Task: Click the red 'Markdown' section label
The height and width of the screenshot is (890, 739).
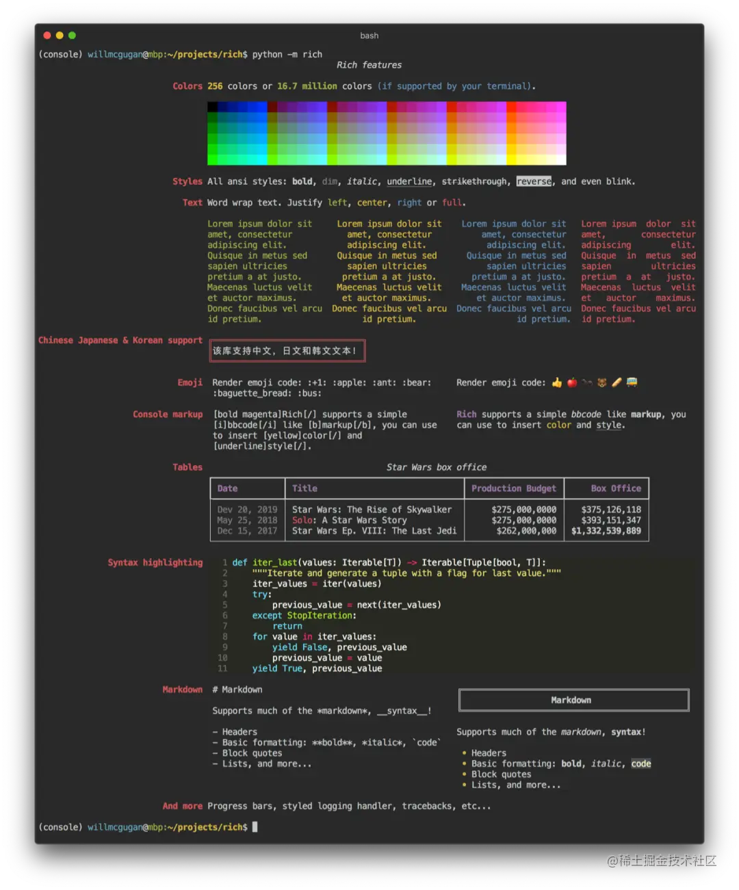Action: coord(183,690)
